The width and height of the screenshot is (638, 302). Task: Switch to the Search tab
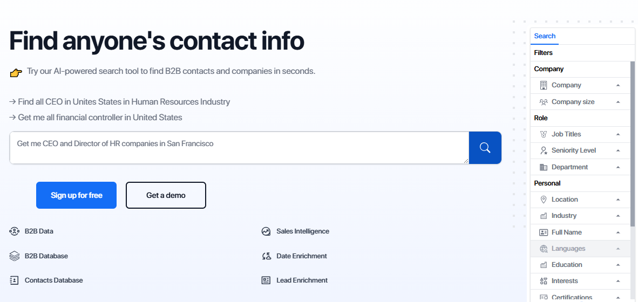[545, 36]
